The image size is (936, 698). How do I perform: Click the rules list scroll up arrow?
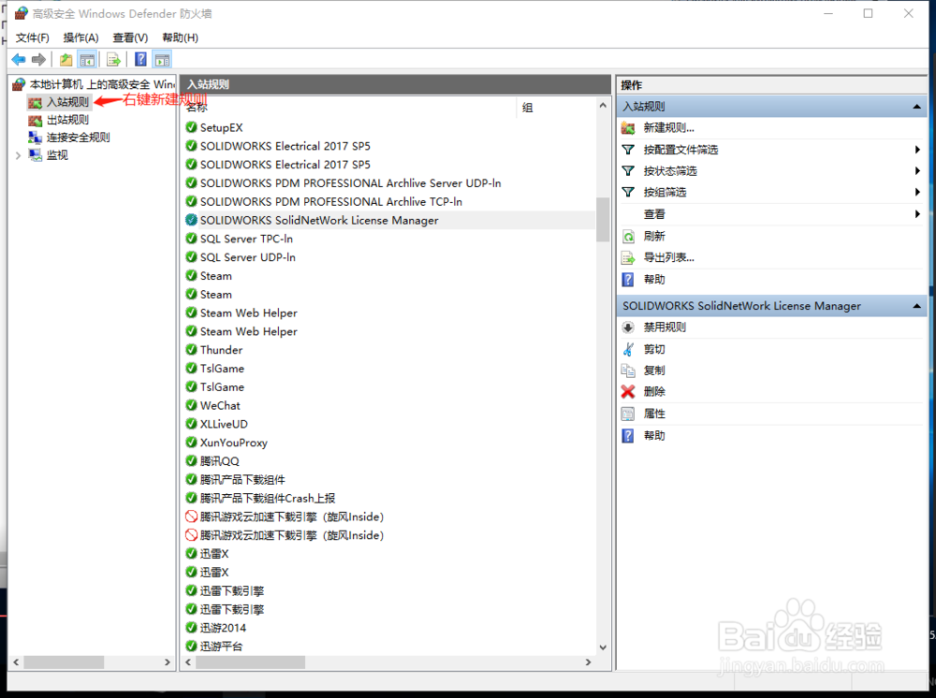pyautogui.click(x=602, y=106)
